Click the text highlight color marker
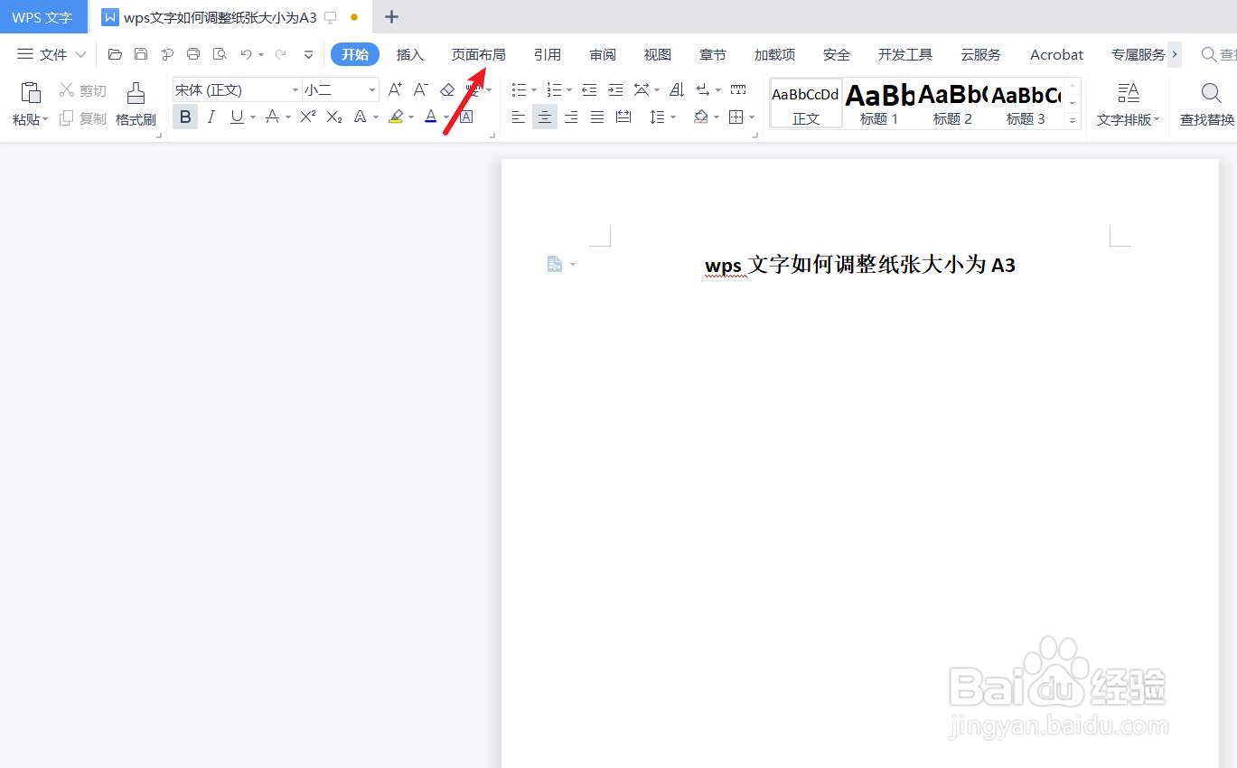1237x768 pixels. pos(395,117)
